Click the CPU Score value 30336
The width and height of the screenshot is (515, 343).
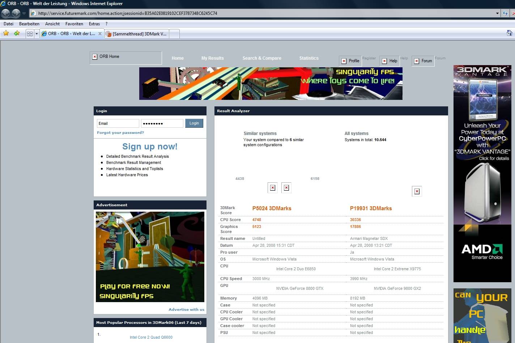[356, 220]
